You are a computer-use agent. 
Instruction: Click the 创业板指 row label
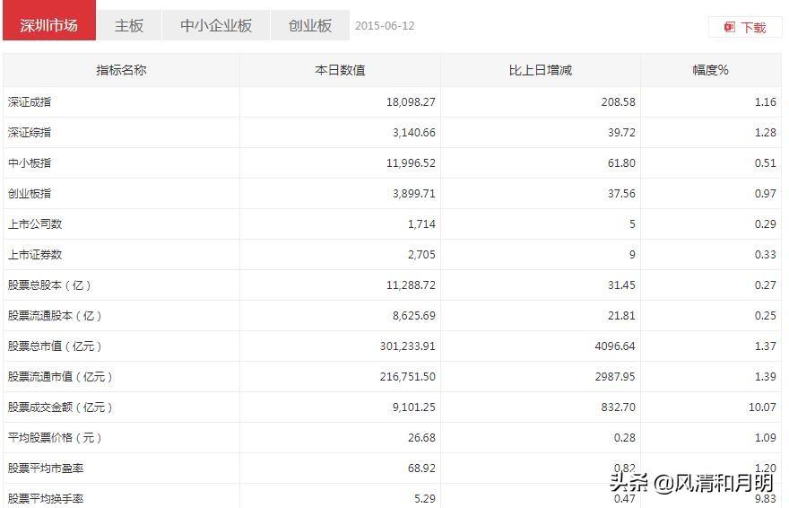pos(30,193)
